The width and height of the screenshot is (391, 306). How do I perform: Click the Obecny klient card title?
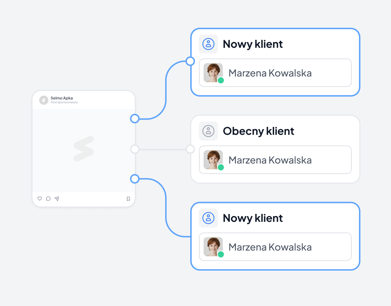[x=258, y=131]
